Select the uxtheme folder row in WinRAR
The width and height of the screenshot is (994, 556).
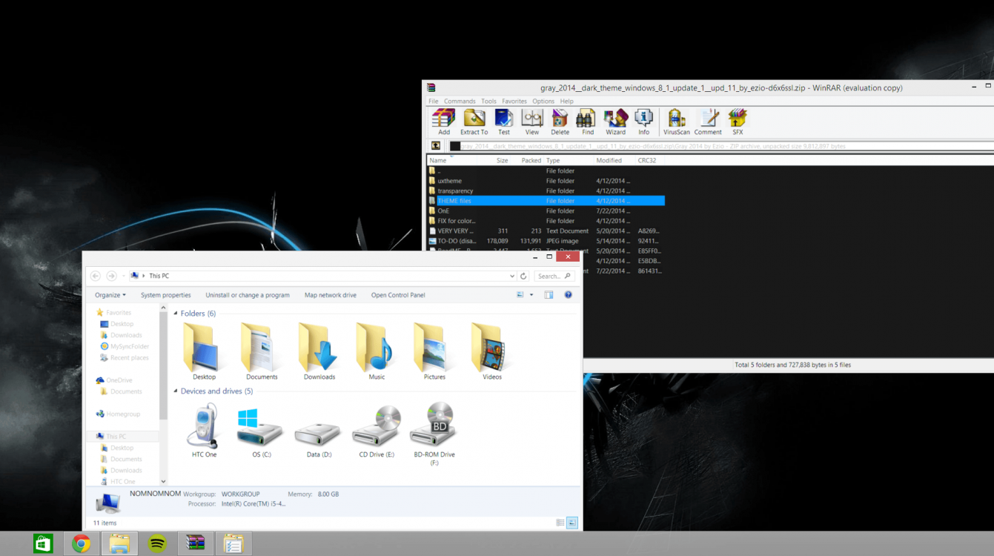click(x=546, y=181)
